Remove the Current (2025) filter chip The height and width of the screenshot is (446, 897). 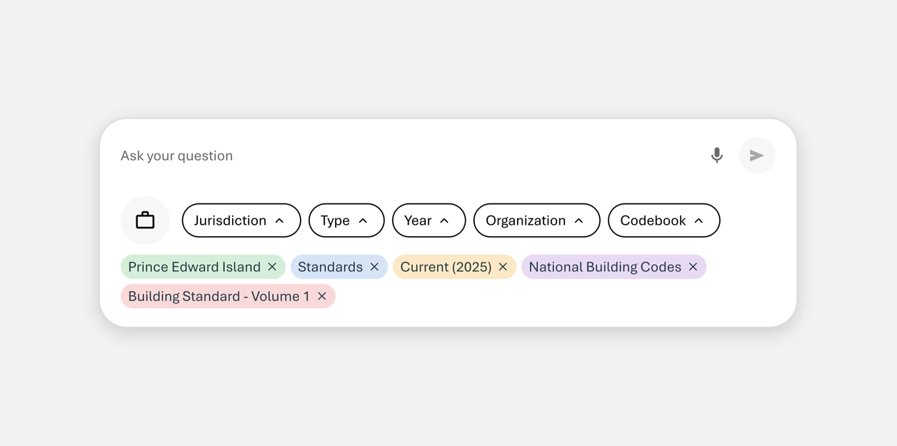pyautogui.click(x=503, y=267)
